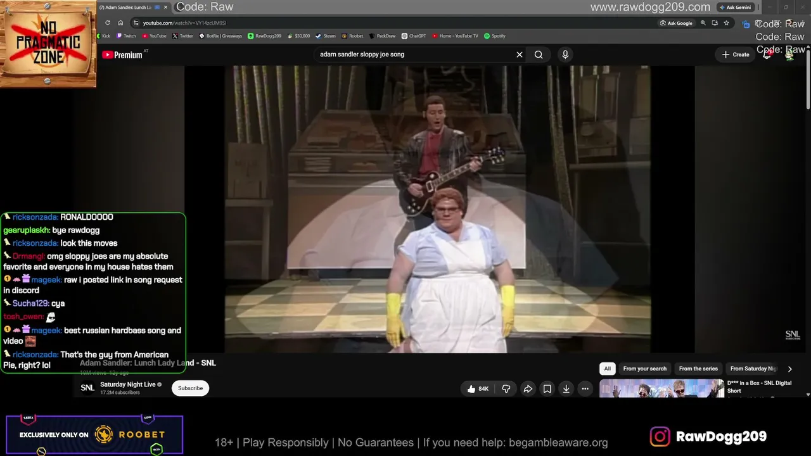Select the Adam Sandler: Lunch Lady tab
Screen dimensions: 811x456
pyautogui.click(x=130, y=7)
